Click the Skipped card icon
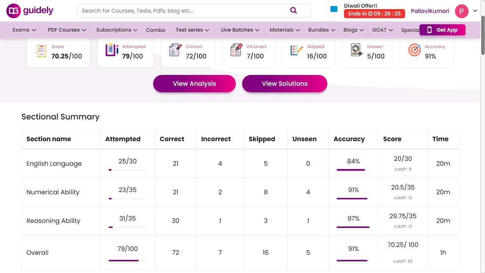485x273 pixels. (297, 50)
